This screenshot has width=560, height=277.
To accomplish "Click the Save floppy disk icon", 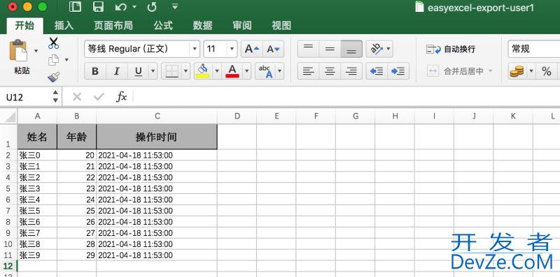I will pos(98,7).
